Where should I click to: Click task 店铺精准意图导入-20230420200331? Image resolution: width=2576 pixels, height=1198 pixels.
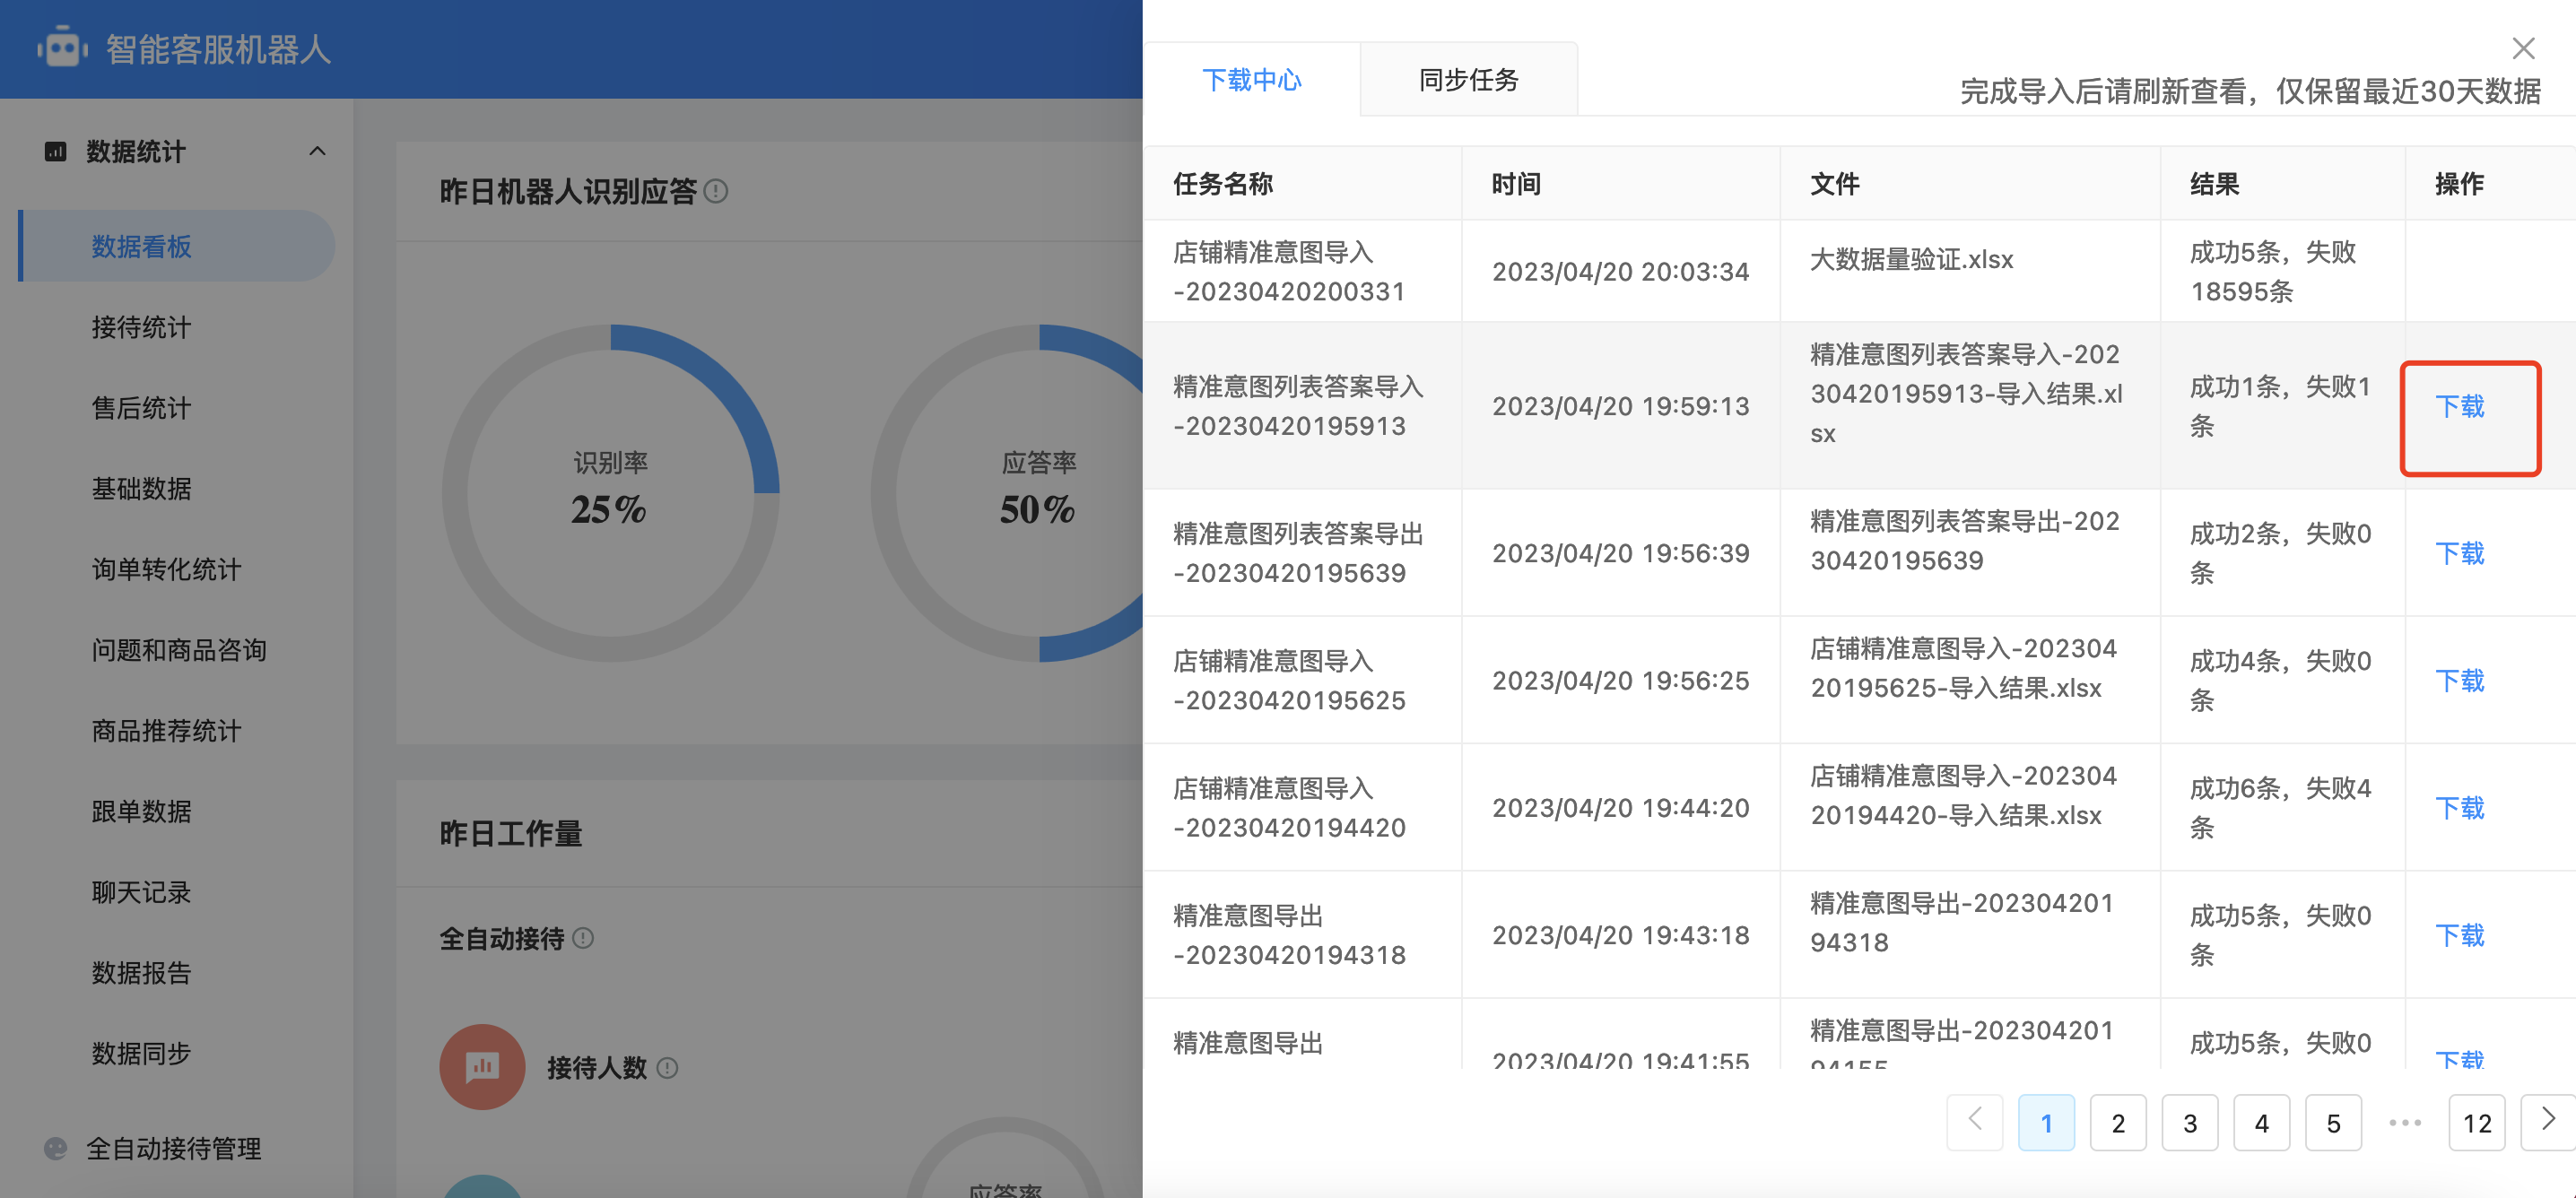1289,271
